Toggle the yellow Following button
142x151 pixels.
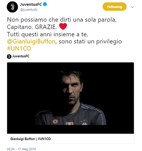click(114, 7)
